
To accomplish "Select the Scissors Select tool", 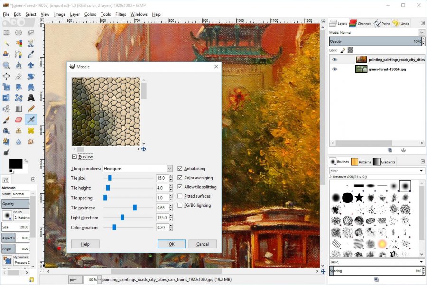I will click(x=31, y=44).
